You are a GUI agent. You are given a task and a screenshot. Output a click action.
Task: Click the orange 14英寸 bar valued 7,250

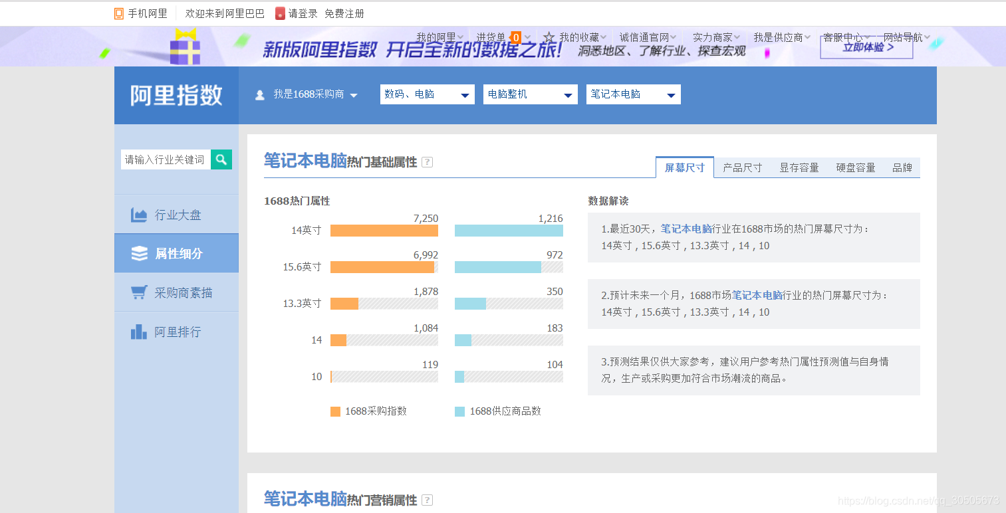tap(384, 231)
